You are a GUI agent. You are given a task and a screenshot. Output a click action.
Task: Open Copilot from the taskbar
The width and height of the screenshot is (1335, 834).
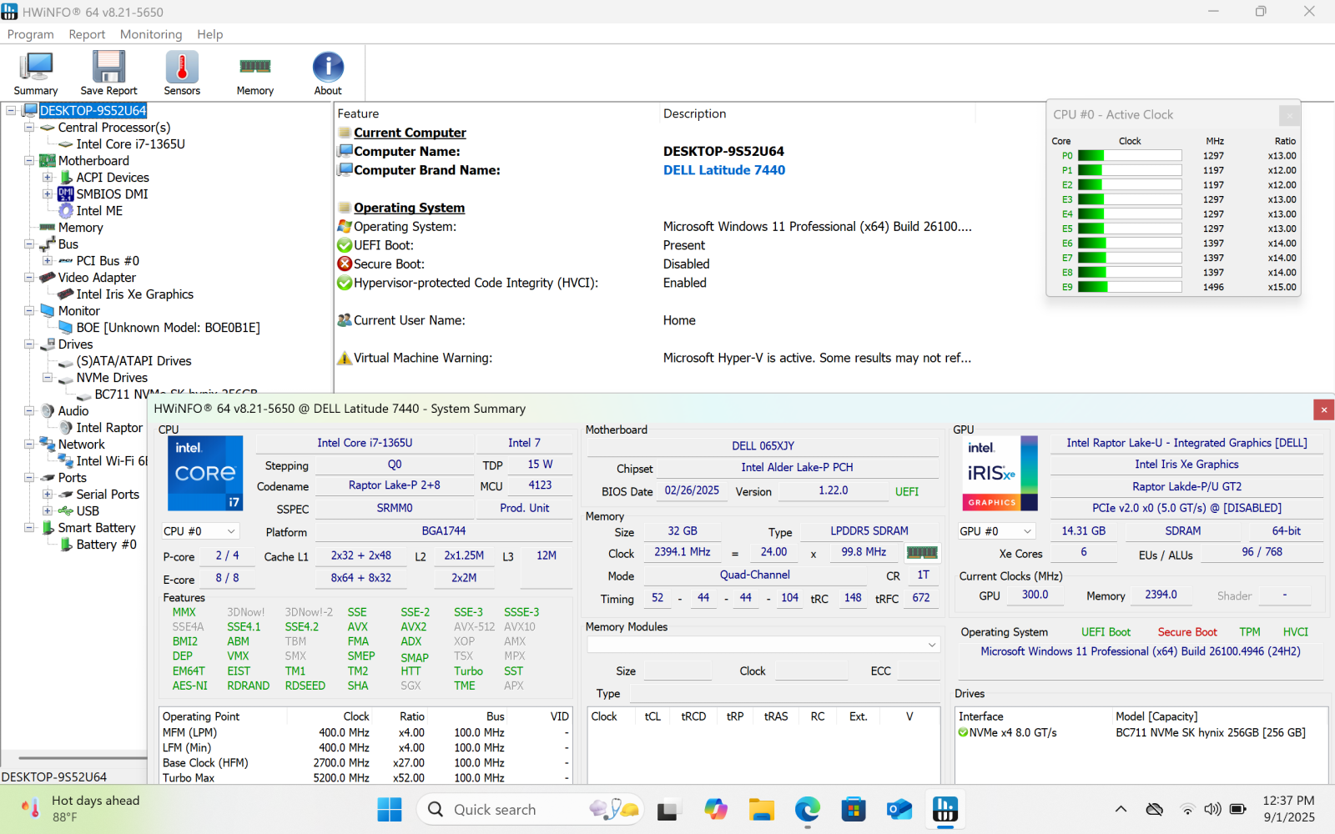(x=715, y=809)
